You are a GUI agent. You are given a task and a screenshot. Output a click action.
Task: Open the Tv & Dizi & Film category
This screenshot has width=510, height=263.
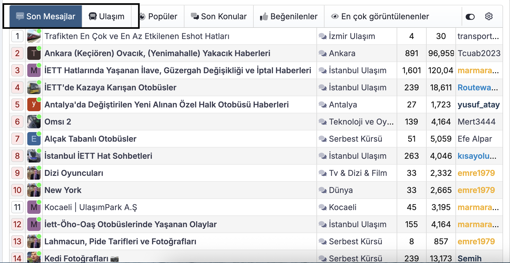click(x=358, y=173)
